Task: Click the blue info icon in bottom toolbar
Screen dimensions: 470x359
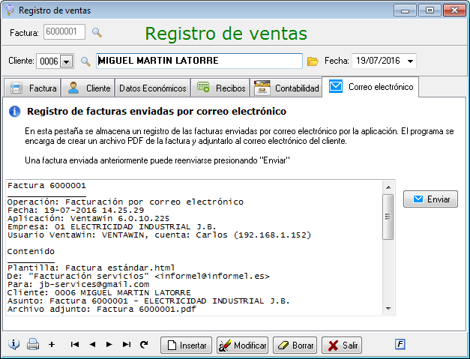Action: tap(13, 344)
